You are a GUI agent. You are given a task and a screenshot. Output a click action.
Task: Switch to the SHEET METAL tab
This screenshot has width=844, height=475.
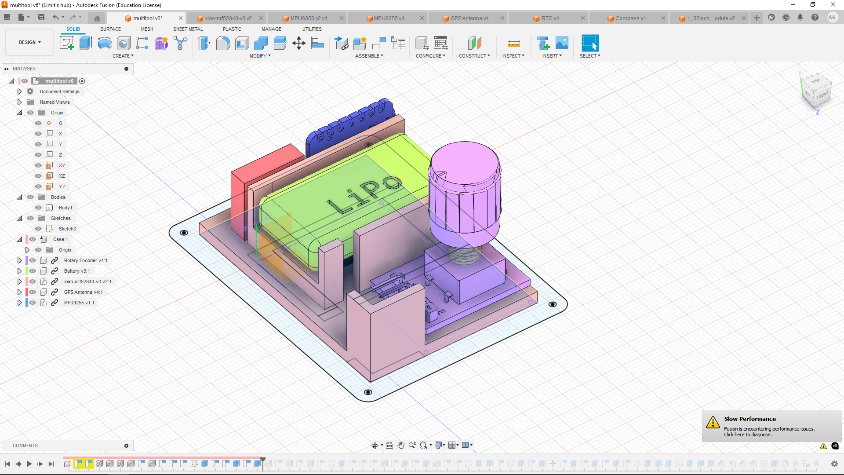pyautogui.click(x=188, y=29)
